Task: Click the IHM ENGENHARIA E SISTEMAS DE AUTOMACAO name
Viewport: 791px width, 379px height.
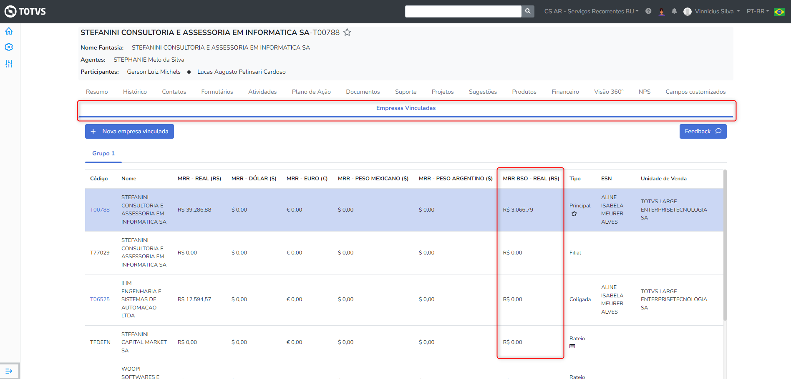Action: pyautogui.click(x=141, y=299)
